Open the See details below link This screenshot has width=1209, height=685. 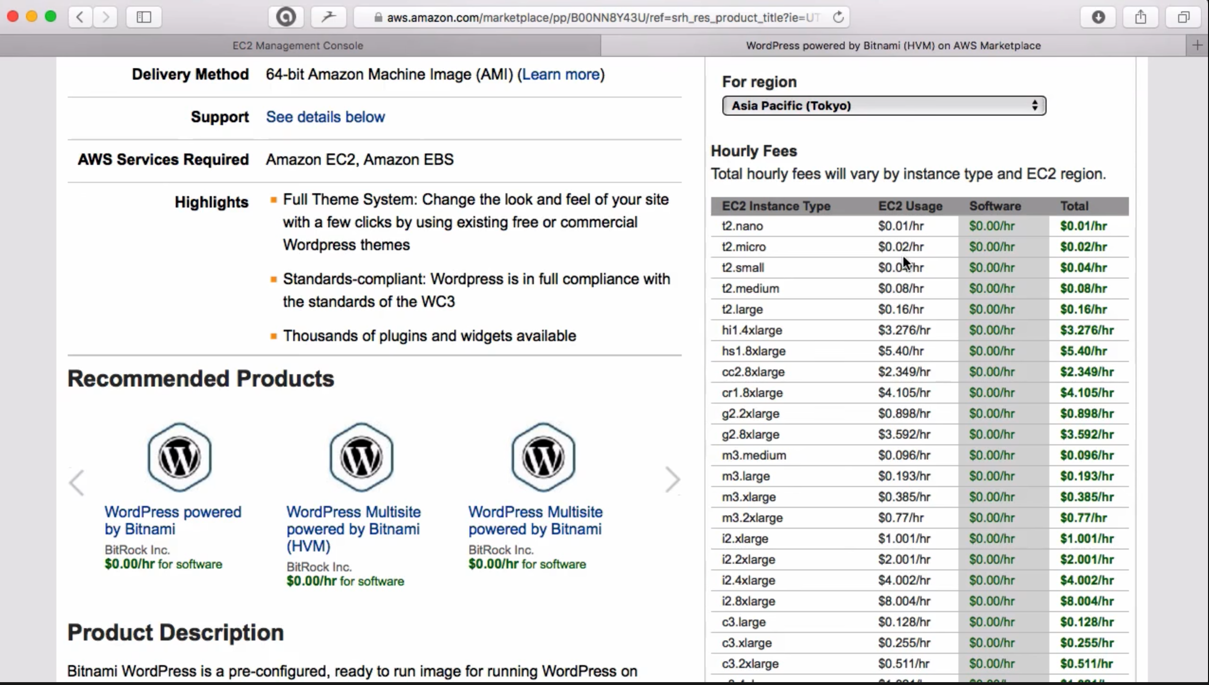(x=325, y=117)
